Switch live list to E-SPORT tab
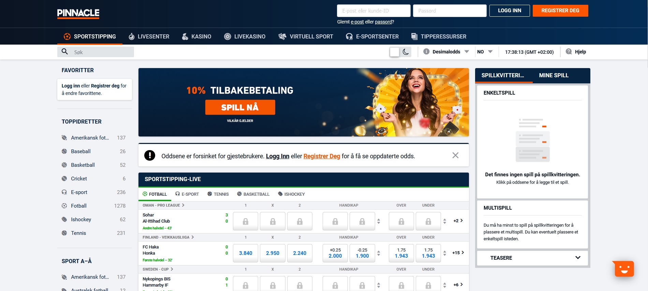Image resolution: width=648 pixels, height=291 pixels. coord(187,194)
